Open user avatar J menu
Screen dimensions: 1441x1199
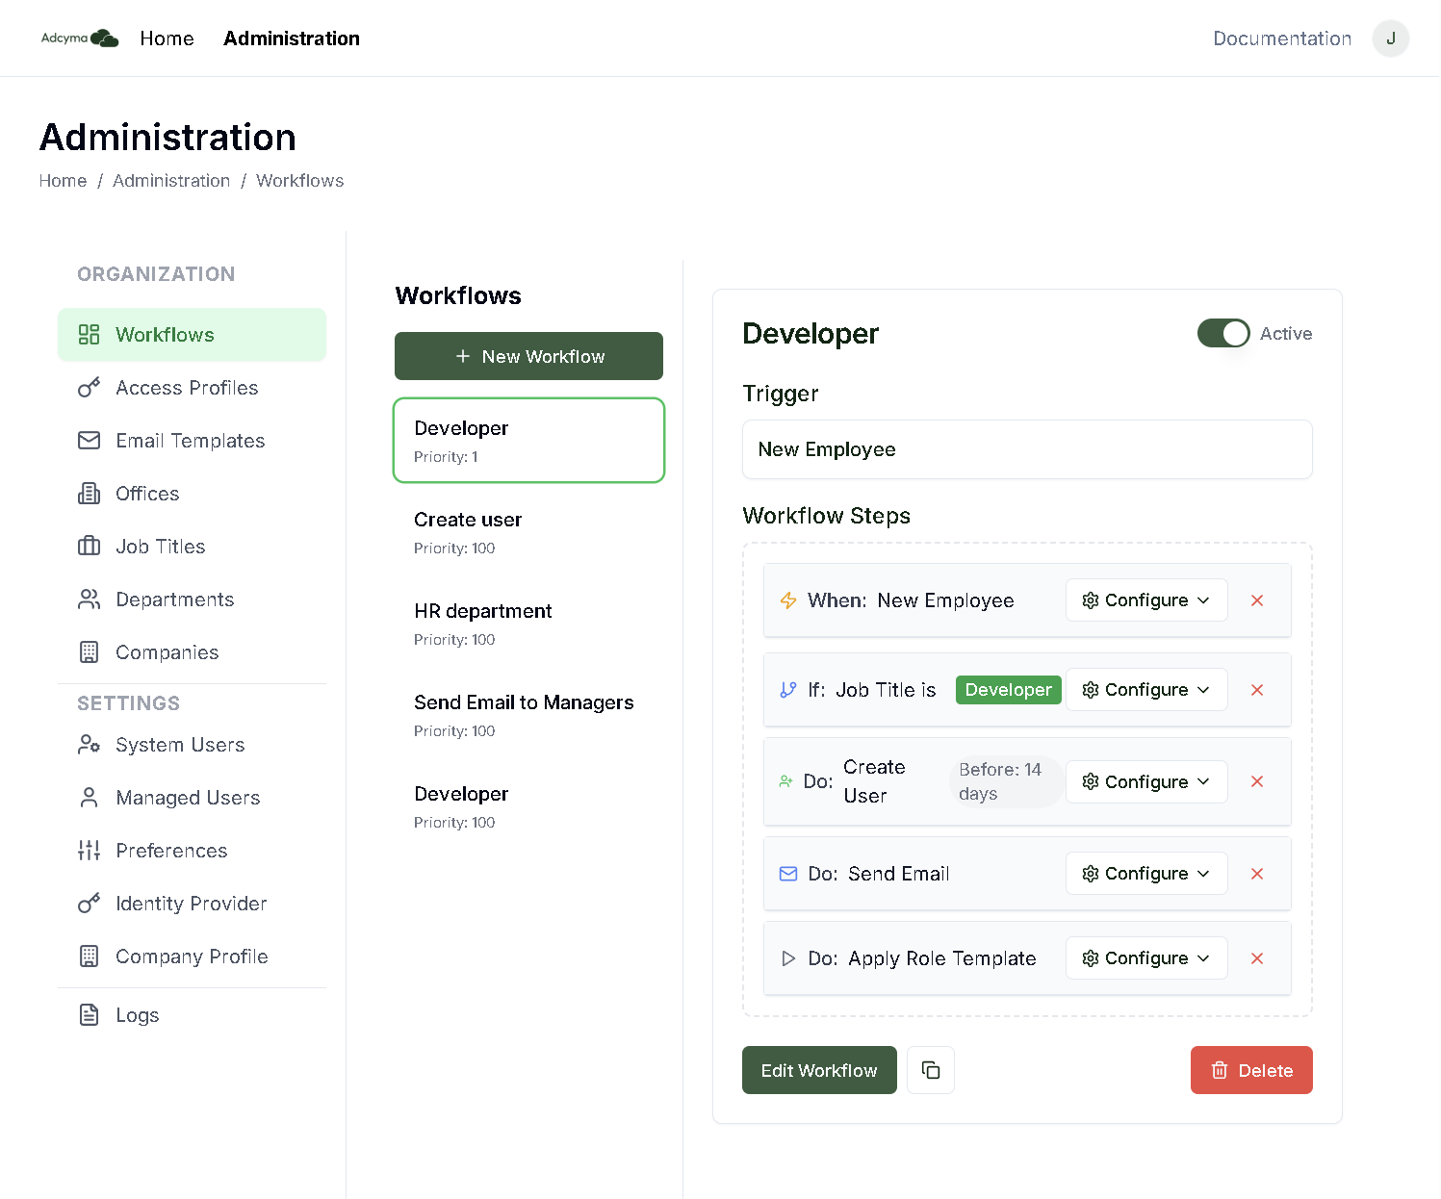tap(1390, 38)
